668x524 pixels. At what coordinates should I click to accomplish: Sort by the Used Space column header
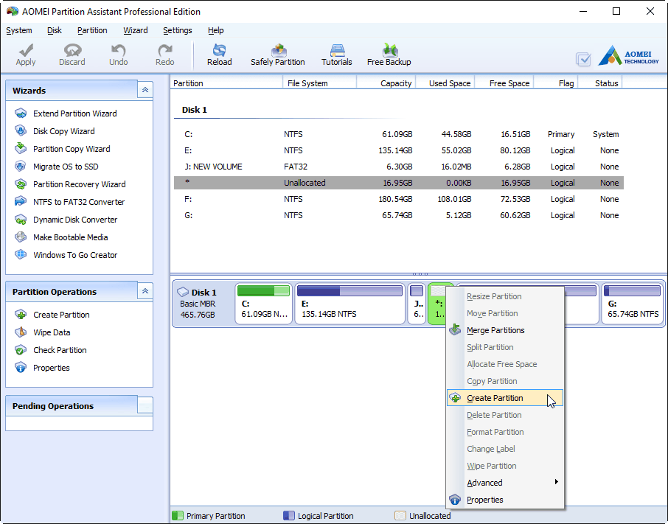(445, 83)
